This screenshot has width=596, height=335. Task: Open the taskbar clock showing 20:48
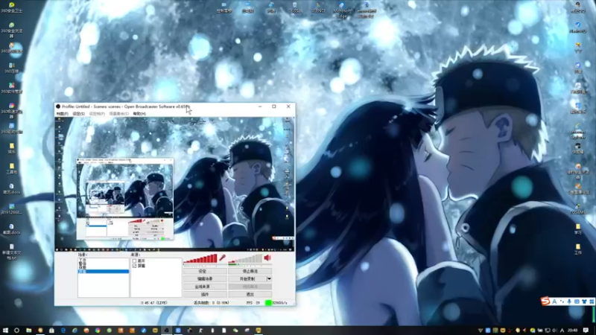pyautogui.click(x=572, y=331)
